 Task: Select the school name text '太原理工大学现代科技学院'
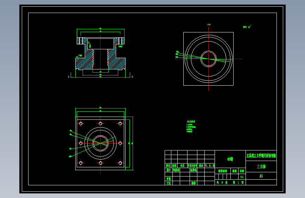(261, 156)
